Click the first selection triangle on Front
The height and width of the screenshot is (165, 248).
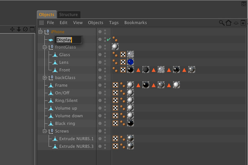[138, 70]
